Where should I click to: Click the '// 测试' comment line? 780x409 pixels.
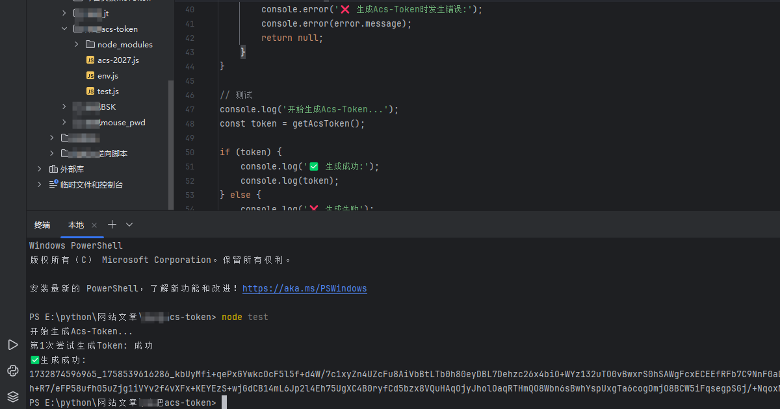click(236, 95)
